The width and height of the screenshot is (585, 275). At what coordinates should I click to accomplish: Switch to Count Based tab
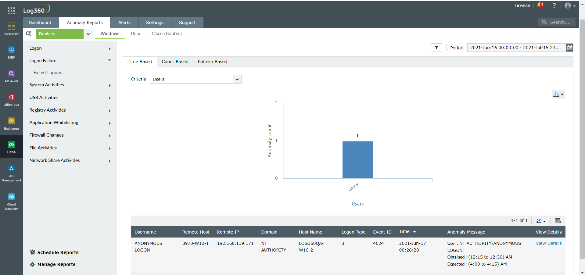175,62
